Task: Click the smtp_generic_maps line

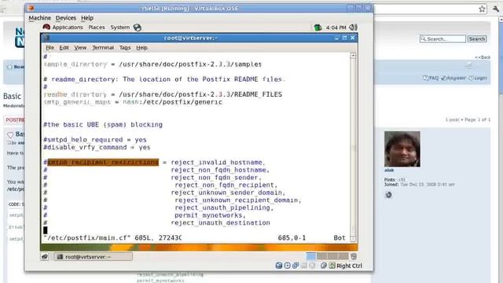Action: click(133, 102)
